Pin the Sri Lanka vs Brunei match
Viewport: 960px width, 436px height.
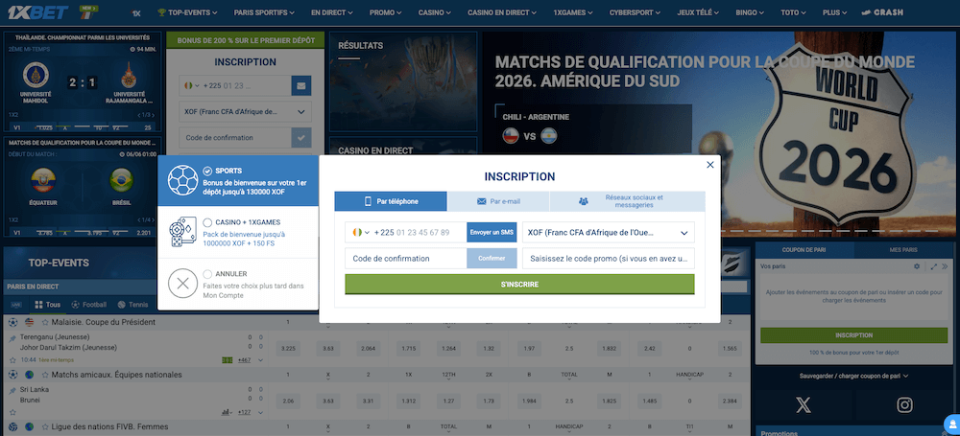click(x=12, y=390)
